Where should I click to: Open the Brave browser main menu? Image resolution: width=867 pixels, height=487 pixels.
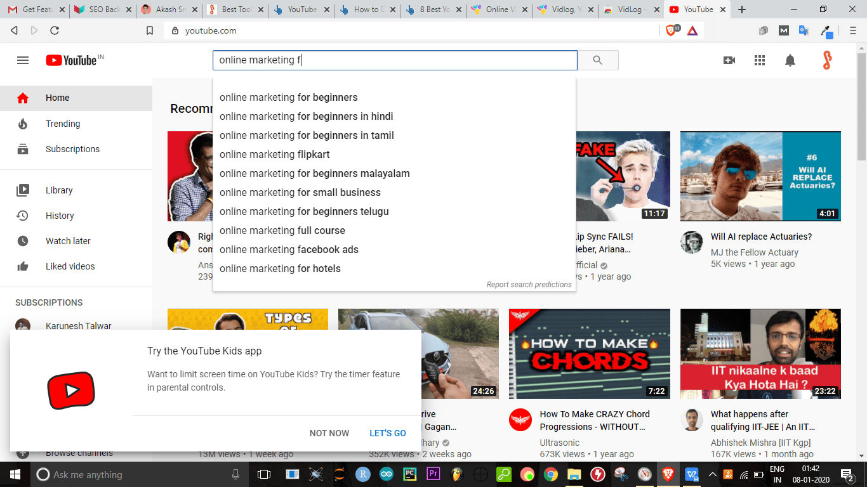(x=853, y=30)
